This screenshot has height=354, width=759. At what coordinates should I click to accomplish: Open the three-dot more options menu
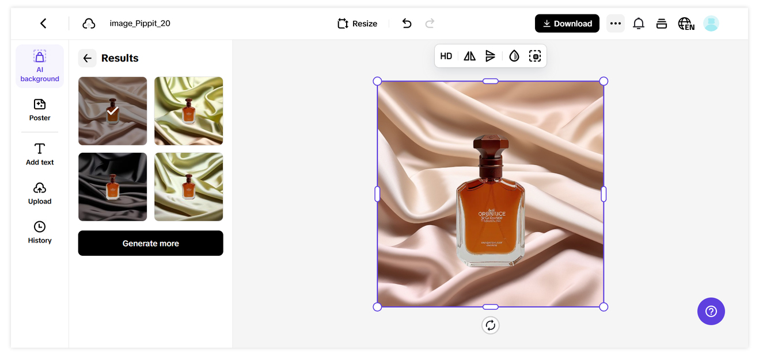(616, 24)
